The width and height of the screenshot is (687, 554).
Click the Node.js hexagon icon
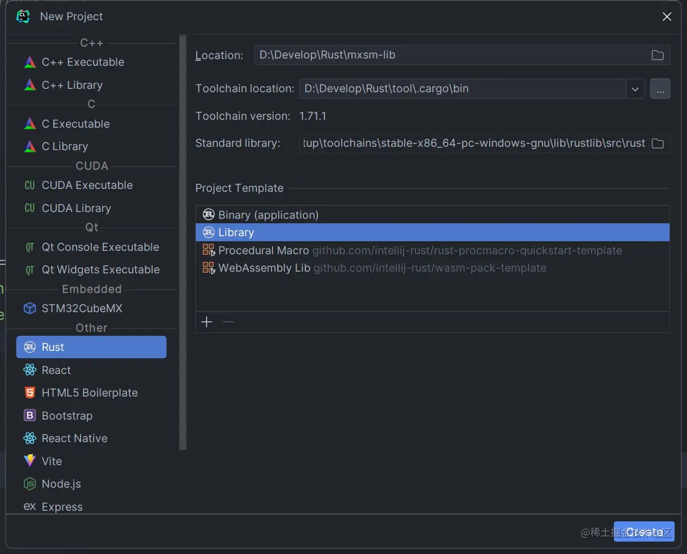click(30, 484)
